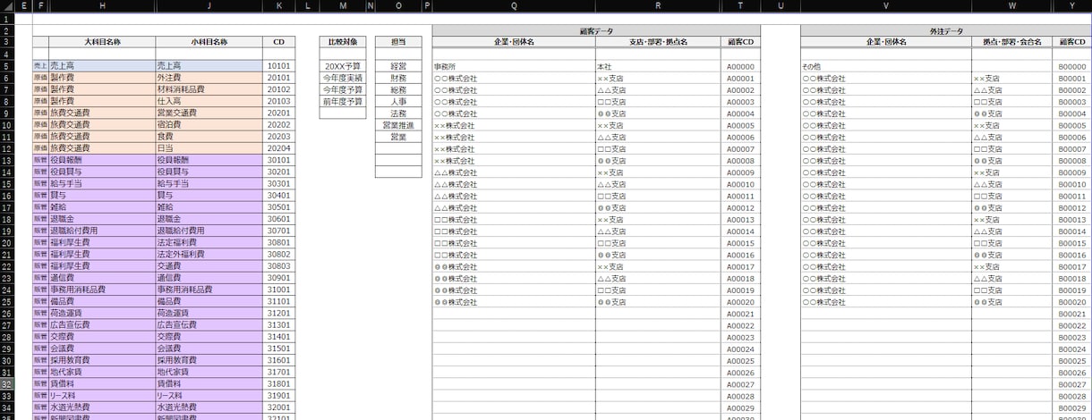Select the 食費 cell
The width and height of the screenshot is (1092, 420).
[x=209, y=137]
